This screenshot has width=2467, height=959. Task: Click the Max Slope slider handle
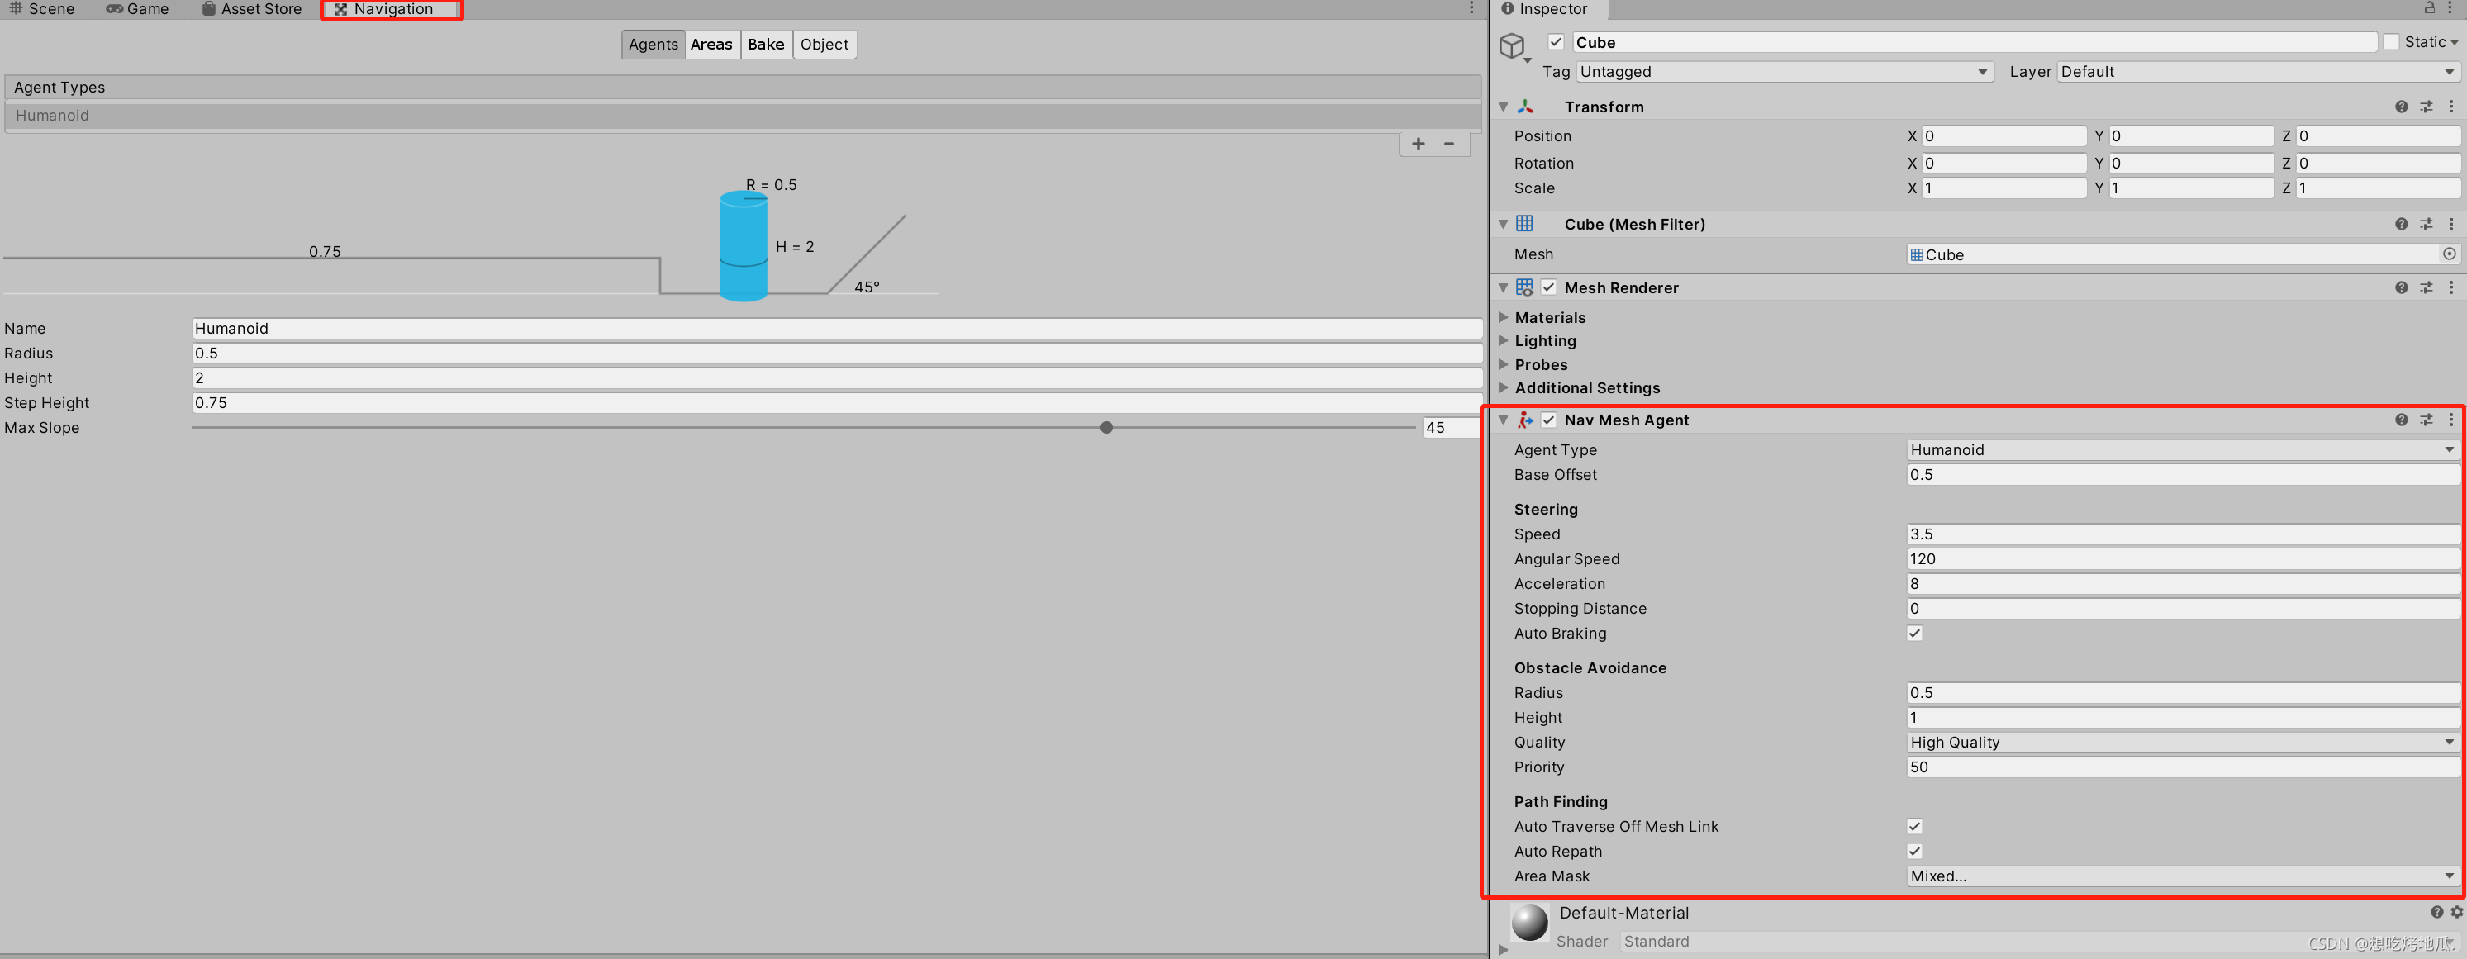coord(1106,428)
